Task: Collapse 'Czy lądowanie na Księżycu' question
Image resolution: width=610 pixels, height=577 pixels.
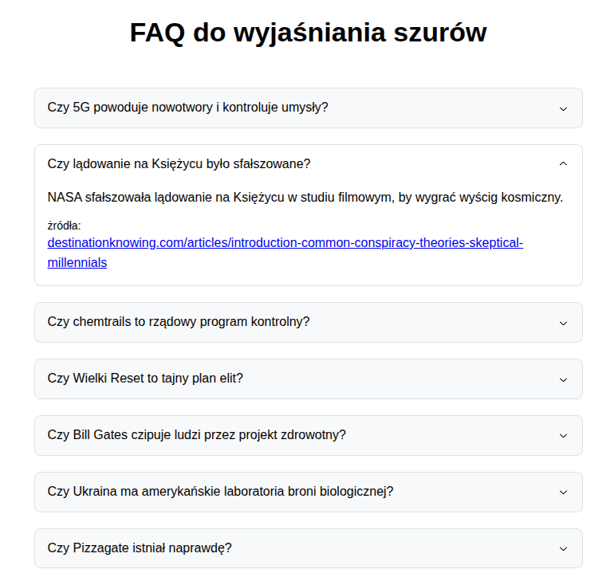Action: pos(179,164)
